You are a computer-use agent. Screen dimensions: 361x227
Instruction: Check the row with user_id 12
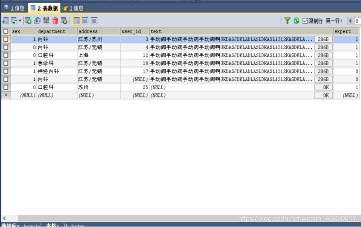tap(6, 55)
